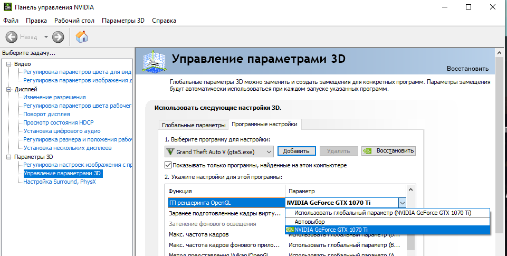507x256 pixels.
Task: Collapse the Видео tree node
Action: tap(9, 64)
